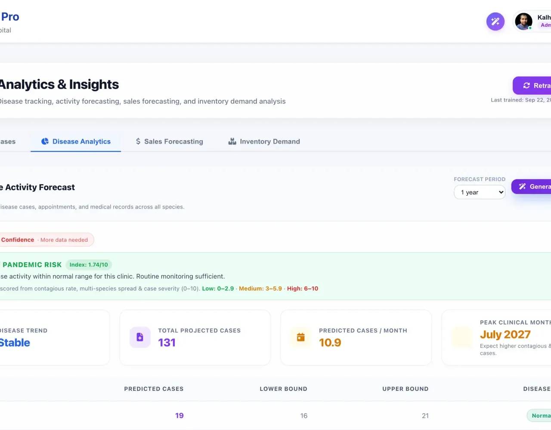Click the Total Projected Cases value 131

point(167,343)
